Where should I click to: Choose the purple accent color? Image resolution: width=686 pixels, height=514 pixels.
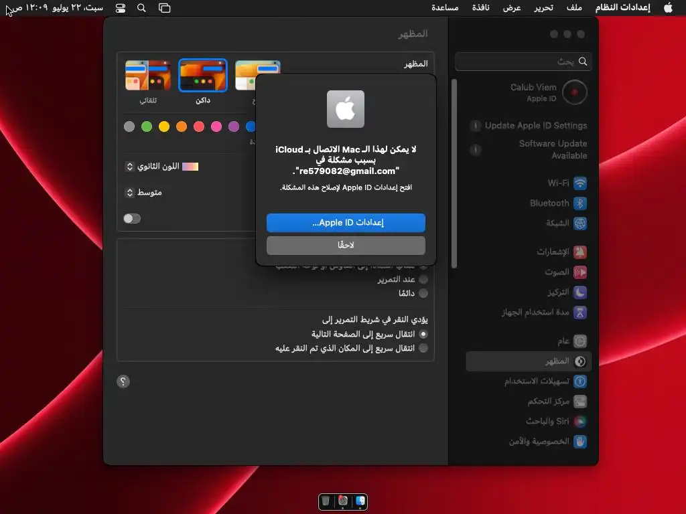(x=234, y=126)
